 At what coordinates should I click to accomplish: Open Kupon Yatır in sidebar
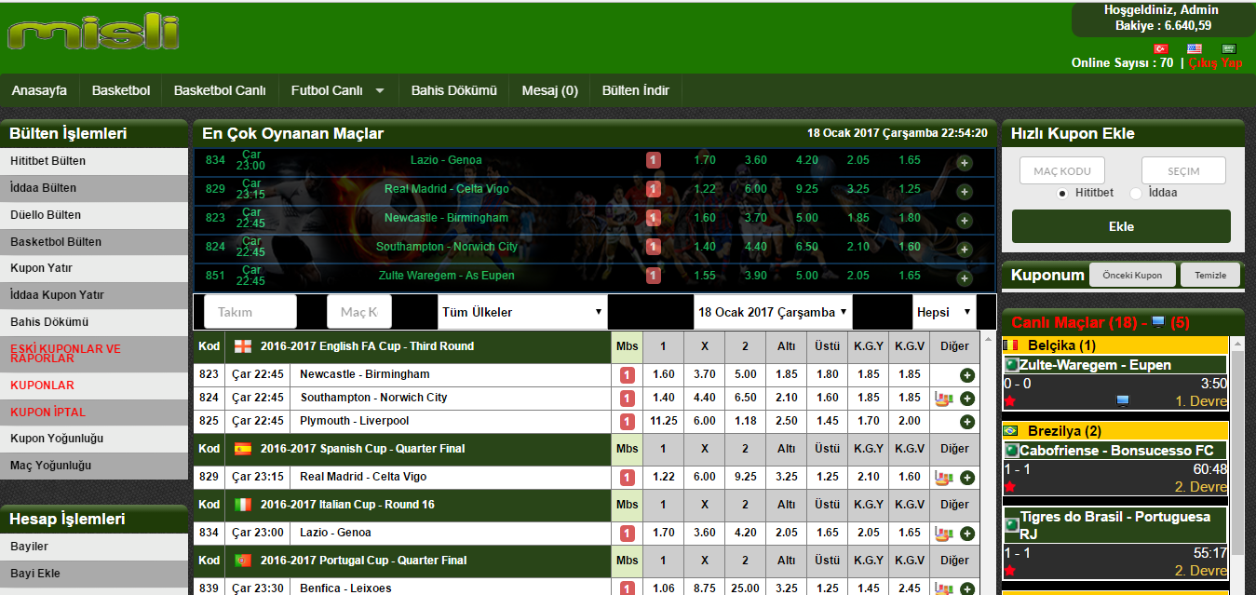94,268
